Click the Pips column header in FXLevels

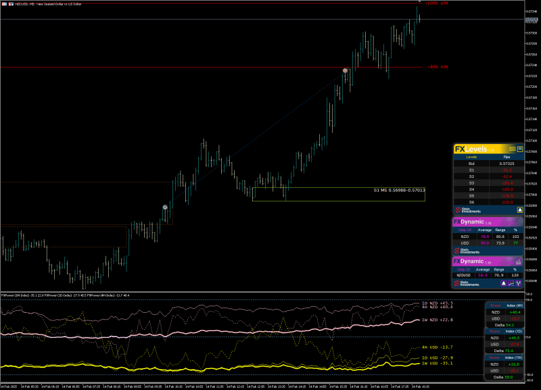(x=507, y=157)
